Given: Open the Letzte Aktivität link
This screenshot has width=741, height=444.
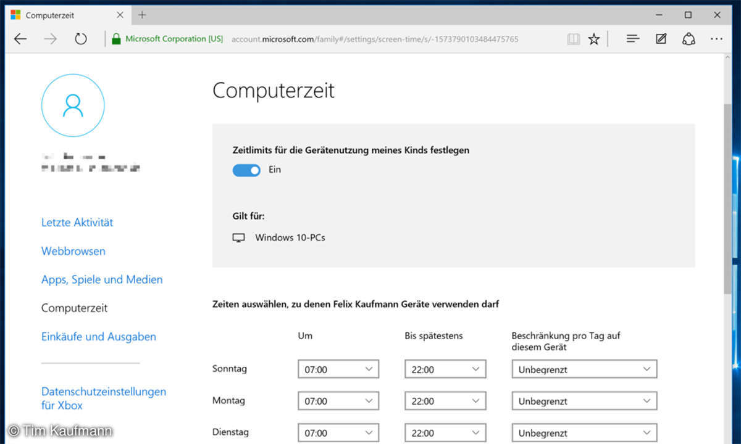Looking at the screenshot, I should pyautogui.click(x=77, y=223).
